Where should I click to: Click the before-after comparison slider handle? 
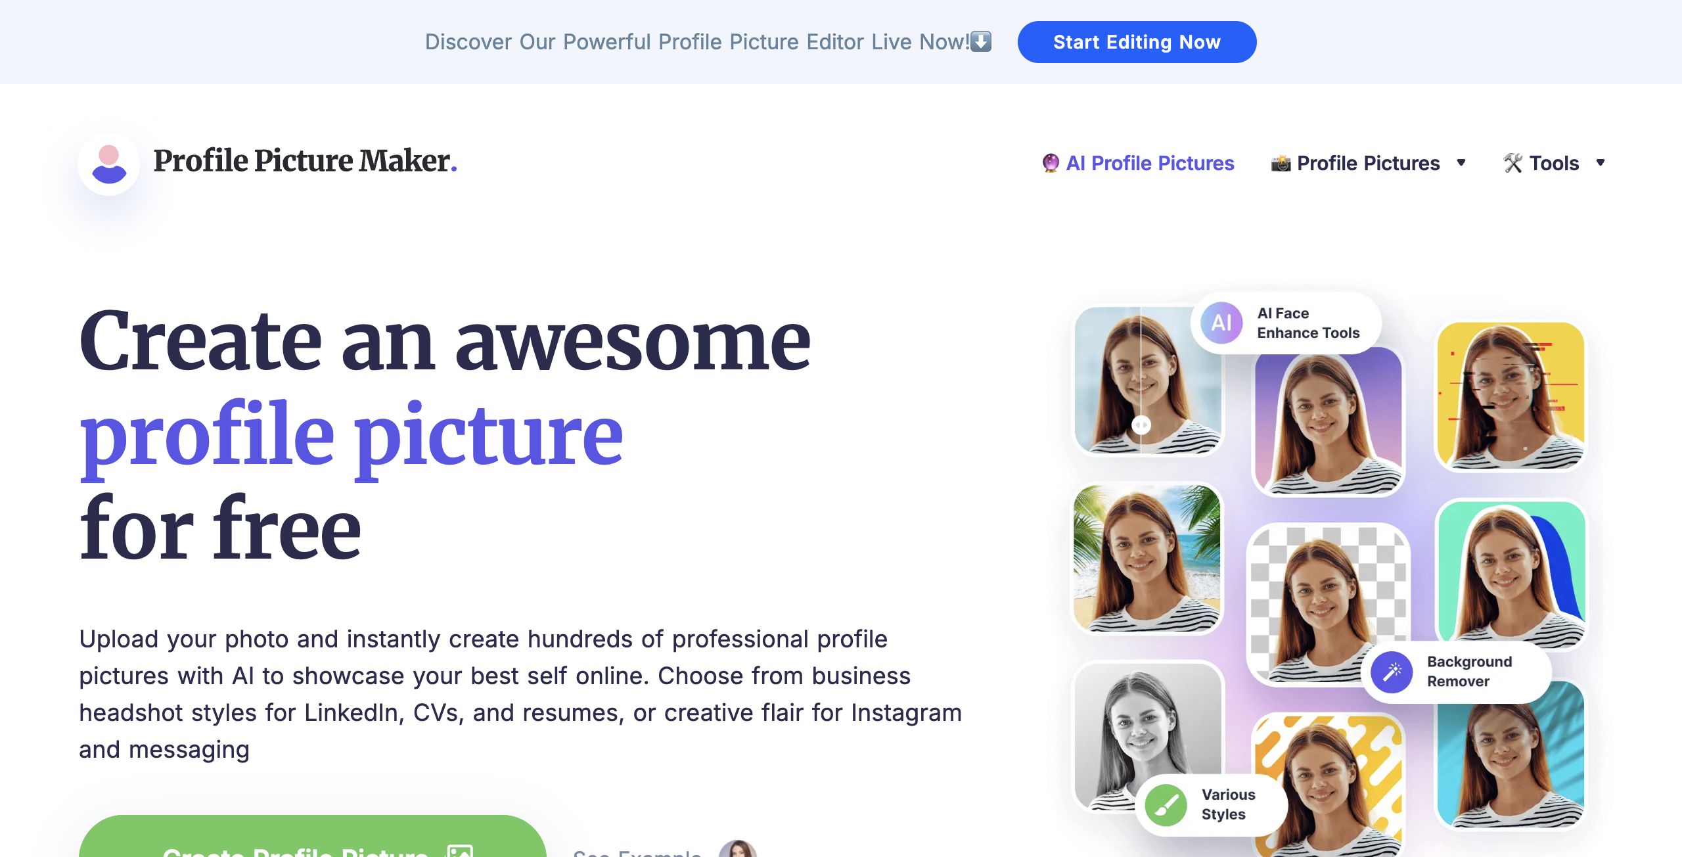(x=1141, y=425)
